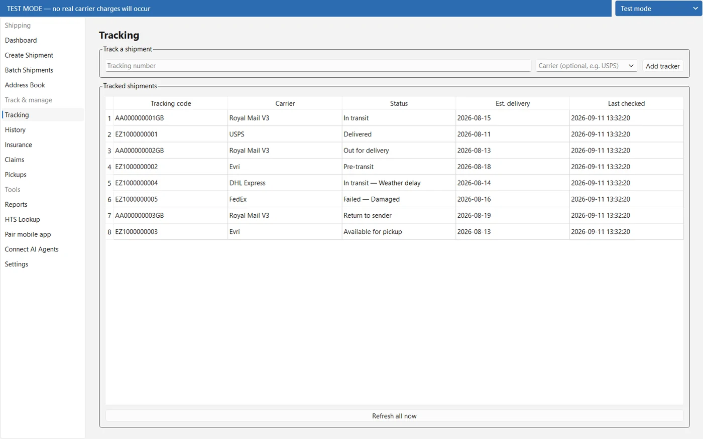Click the Failed — Damaged status
Image resolution: width=703 pixels, height=439 pixels.
[x=399, y=199]
